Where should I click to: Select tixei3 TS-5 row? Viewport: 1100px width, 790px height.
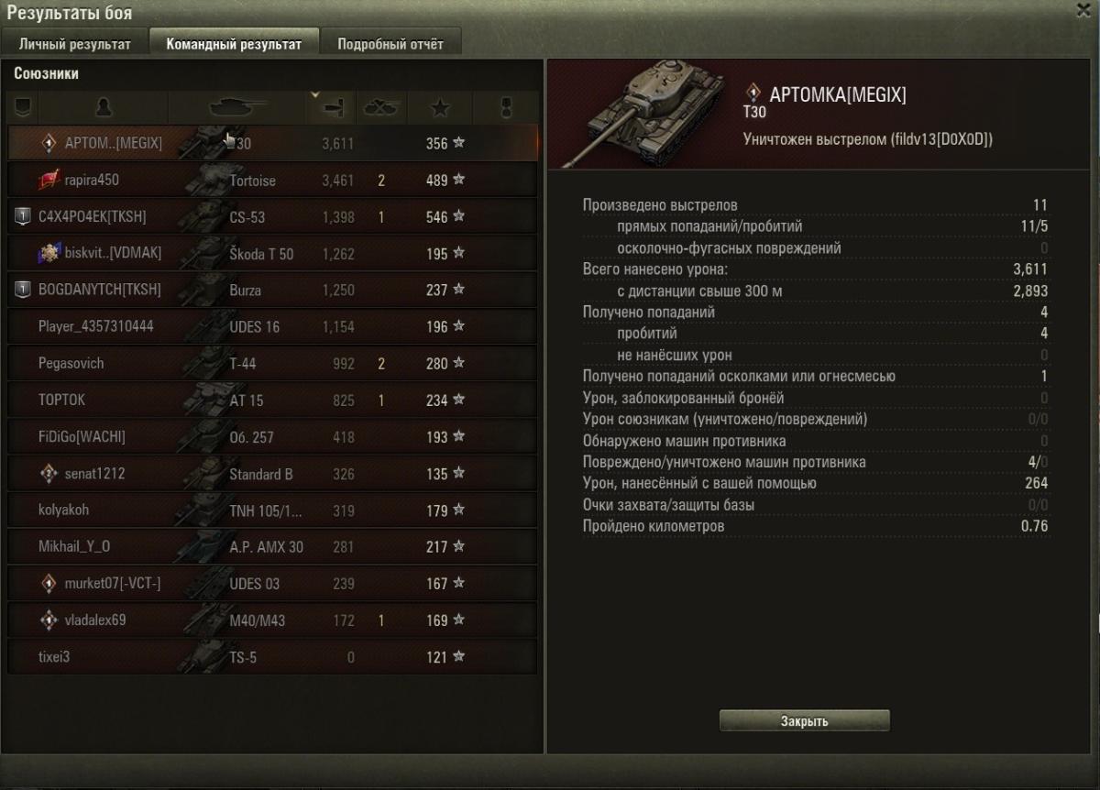tap(273, 656)
